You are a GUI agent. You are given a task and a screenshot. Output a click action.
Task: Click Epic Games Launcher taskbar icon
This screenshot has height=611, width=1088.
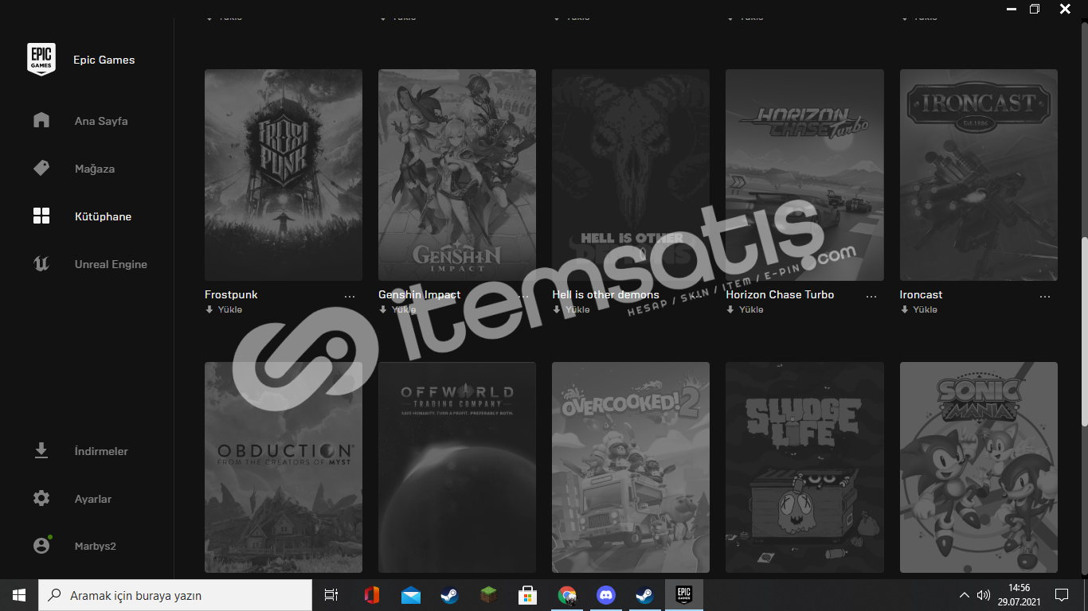[x=683, y=595]
